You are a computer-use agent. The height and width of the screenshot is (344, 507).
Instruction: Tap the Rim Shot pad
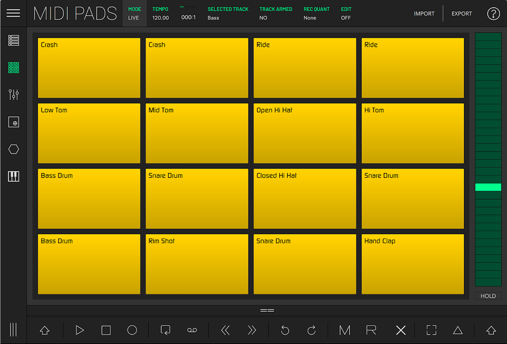[197, 264]
